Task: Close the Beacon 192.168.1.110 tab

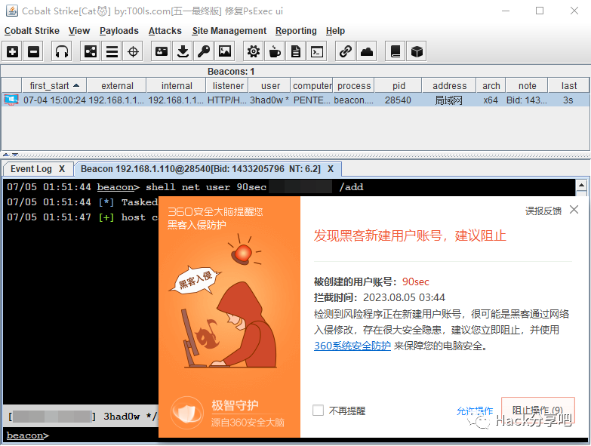Action: point(331,169)
